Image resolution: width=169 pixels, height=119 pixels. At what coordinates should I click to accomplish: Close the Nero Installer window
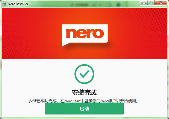click(161, 3)
